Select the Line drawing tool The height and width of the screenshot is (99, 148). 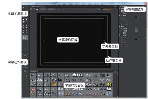click(x=26, y=33)
